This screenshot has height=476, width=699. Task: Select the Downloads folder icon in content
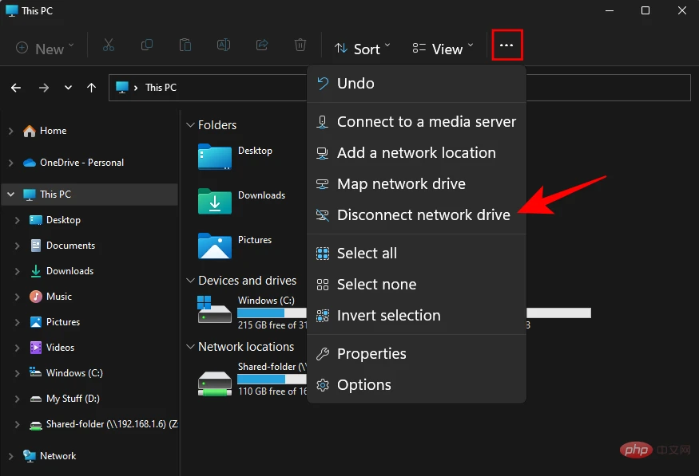point(214,201)
